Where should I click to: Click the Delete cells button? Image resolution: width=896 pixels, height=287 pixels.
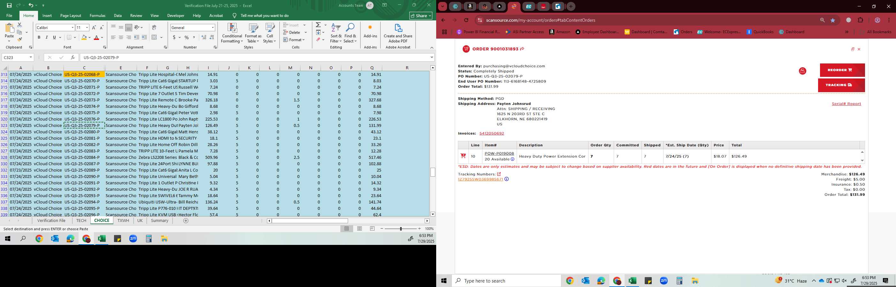292,32
